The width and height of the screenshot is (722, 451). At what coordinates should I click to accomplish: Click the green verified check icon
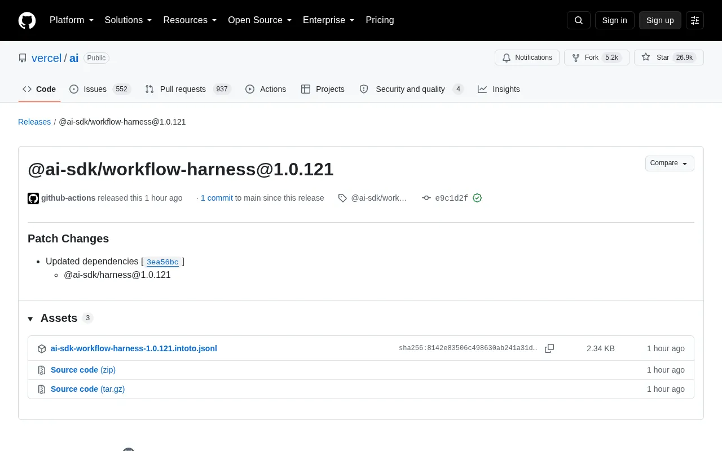click(x=477, y=198)
